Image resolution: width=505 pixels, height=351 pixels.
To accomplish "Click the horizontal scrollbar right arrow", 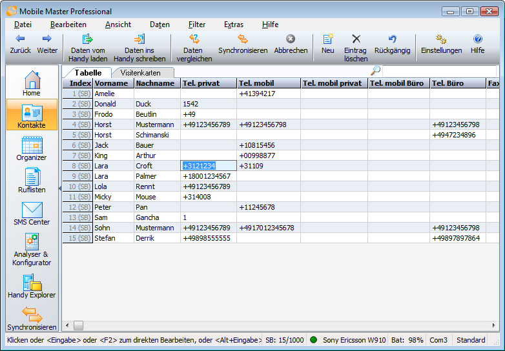I will 494,326.
